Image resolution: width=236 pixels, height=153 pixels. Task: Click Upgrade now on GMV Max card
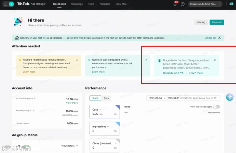(x=173, y=73)
